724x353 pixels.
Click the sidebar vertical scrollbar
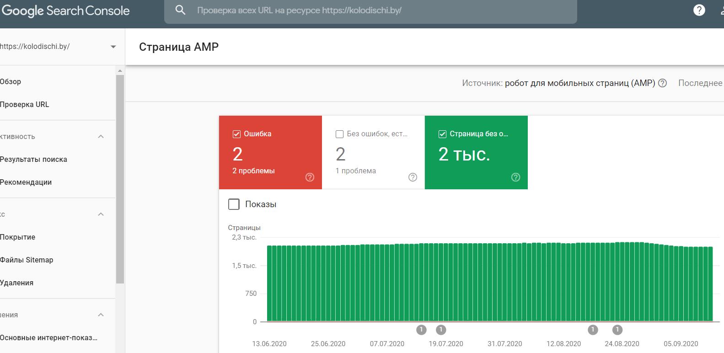tap(120, 178)
